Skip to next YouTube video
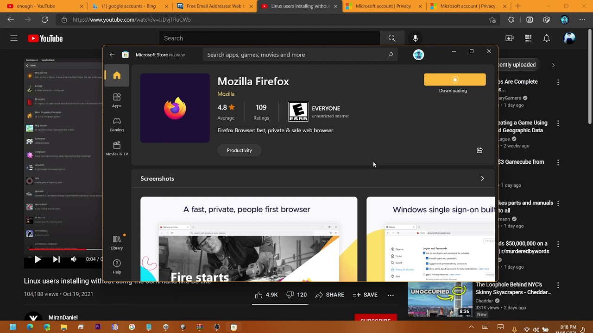The height and width of the screenshot is (333, 593). (x=56, y=259)
